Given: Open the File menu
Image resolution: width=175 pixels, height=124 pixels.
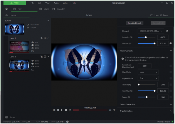Looking at the screenshot, I should (32, 3).
